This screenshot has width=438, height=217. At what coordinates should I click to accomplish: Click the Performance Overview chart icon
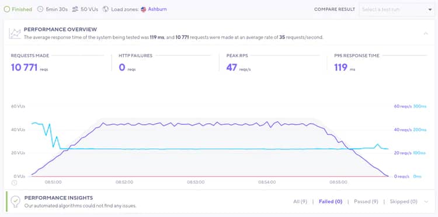[15, 33]
